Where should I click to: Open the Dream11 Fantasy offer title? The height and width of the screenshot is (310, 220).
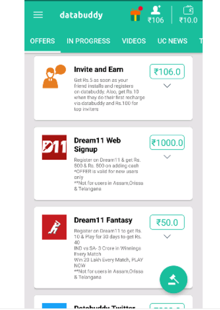point(103,221)
